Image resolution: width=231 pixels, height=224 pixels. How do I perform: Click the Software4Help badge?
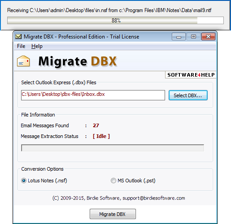[x=191, y=75]
